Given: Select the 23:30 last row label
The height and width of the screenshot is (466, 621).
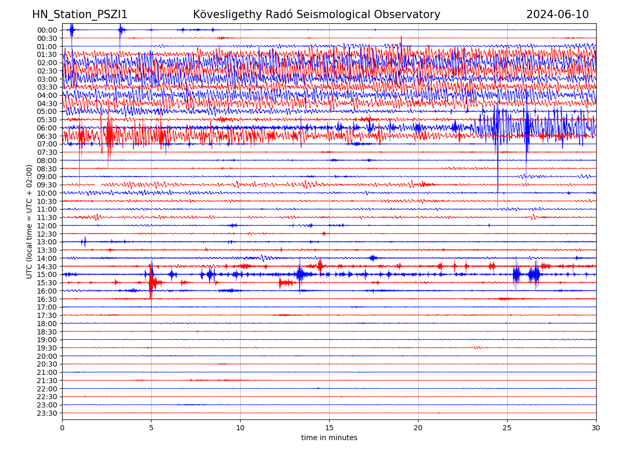Looking at the screenshot, I should [47, 413].
